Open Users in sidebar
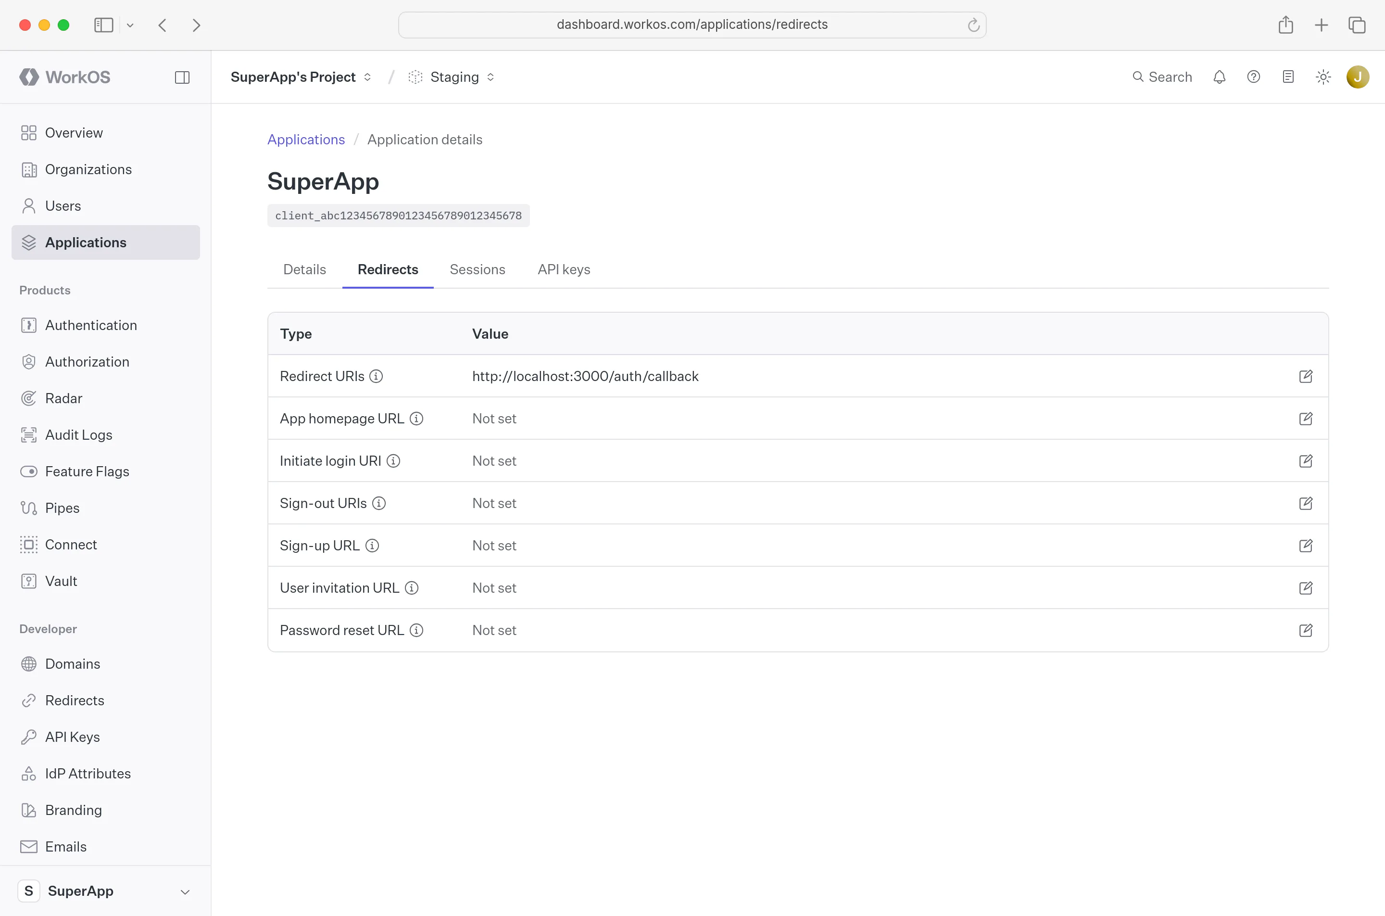Image resolution: width=1385 pixels, height=916 pixels. point(105,205)
